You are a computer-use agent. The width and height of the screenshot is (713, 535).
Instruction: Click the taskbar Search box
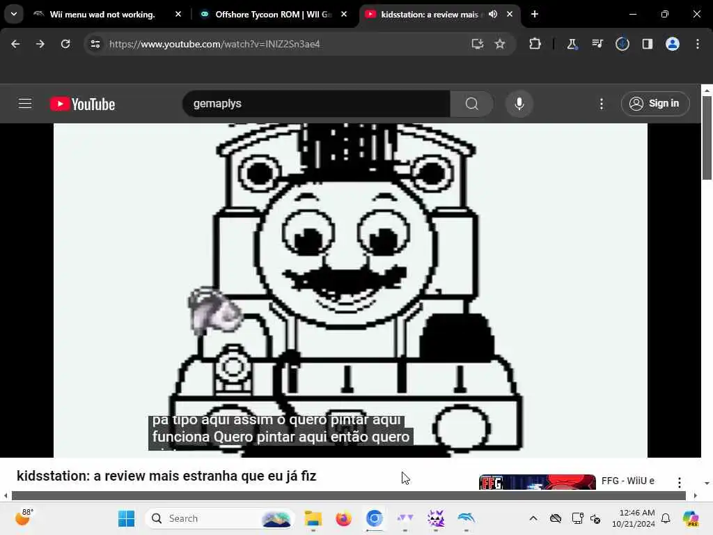[x=219, y=518]
